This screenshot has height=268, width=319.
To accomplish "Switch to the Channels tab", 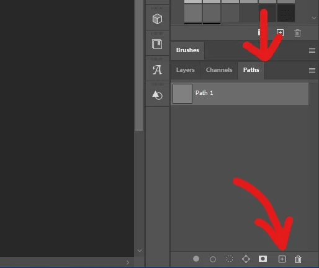I will (219, 70).
